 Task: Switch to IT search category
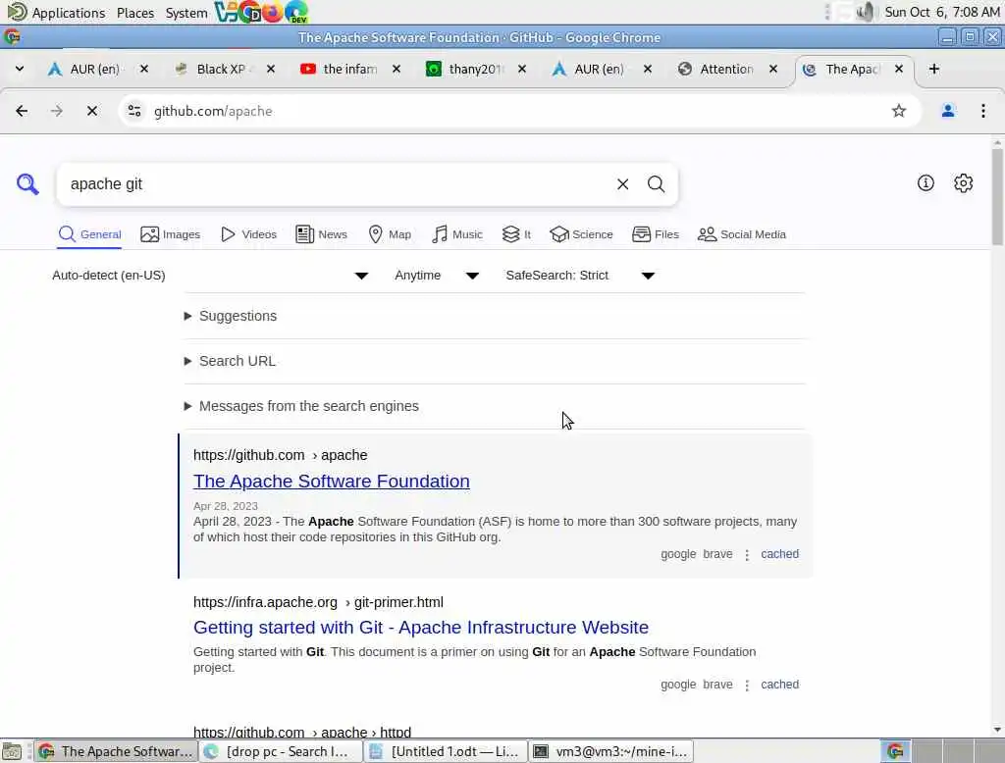[516, 234]
